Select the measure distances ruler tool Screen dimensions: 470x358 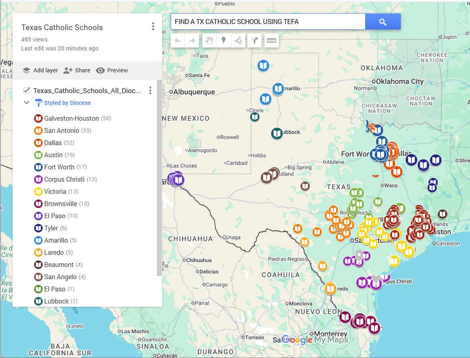point(271,40)
